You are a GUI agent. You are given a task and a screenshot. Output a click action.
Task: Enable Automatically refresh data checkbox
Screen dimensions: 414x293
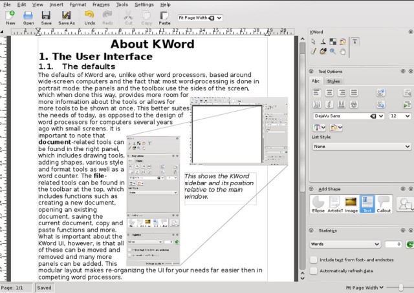(313, 271)
